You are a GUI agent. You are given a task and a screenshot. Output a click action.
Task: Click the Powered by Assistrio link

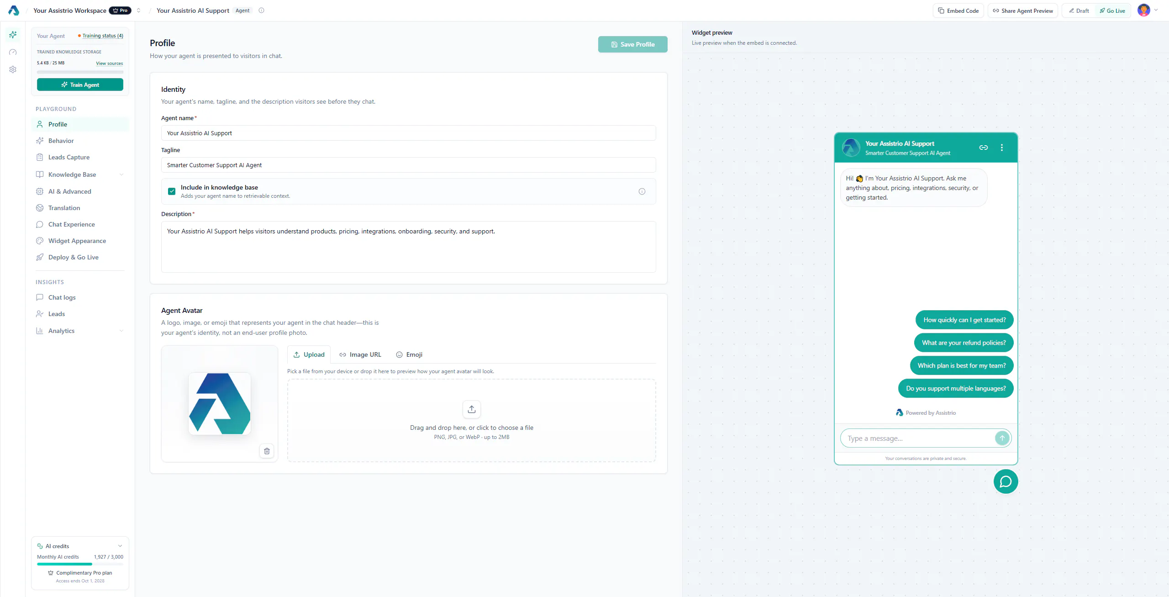coord(926,412)
